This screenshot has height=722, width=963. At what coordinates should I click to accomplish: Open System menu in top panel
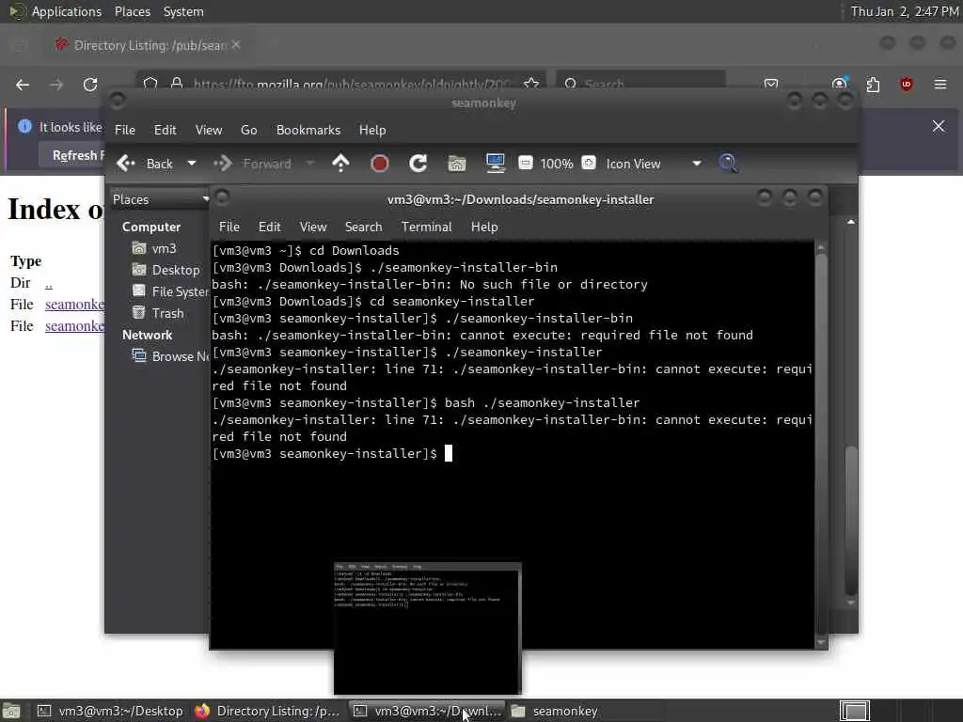click(183, 11)
